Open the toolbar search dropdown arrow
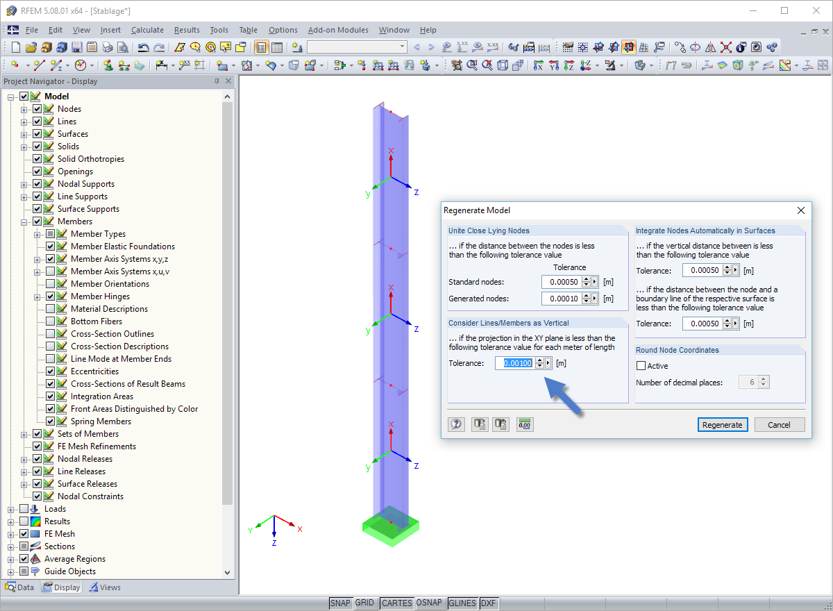The height and width of the screenshot is (611, 833). (403, 47)
